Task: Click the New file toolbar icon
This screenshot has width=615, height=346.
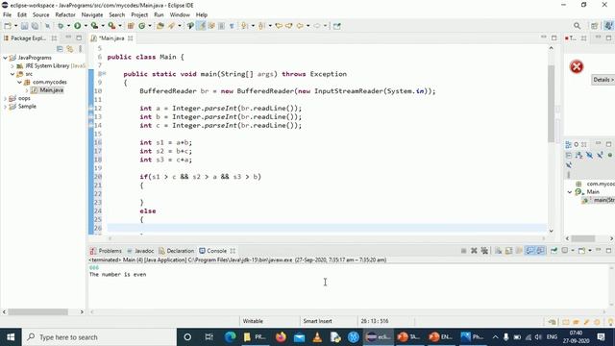Action: pos(8,26)
